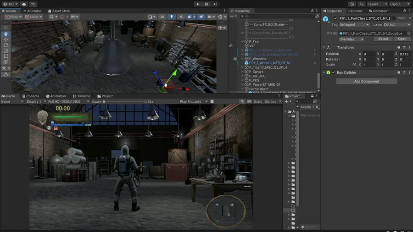
Task: Toggle scene effects (skybox/fog) icon
Action: click(189, 17)
